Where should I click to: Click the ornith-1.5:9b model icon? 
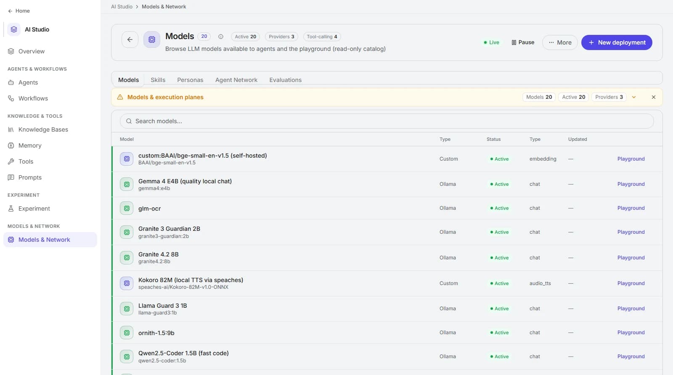[x=127, y=333]
